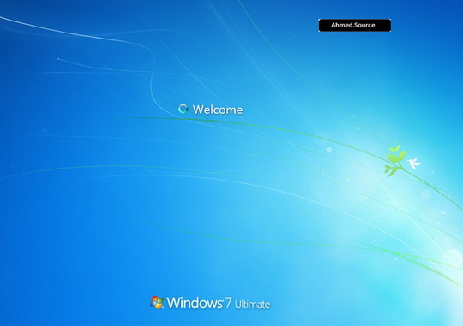Click the faint circle on the left side
The height and width of the screenshot is (326, 463).
click(45, 131)
